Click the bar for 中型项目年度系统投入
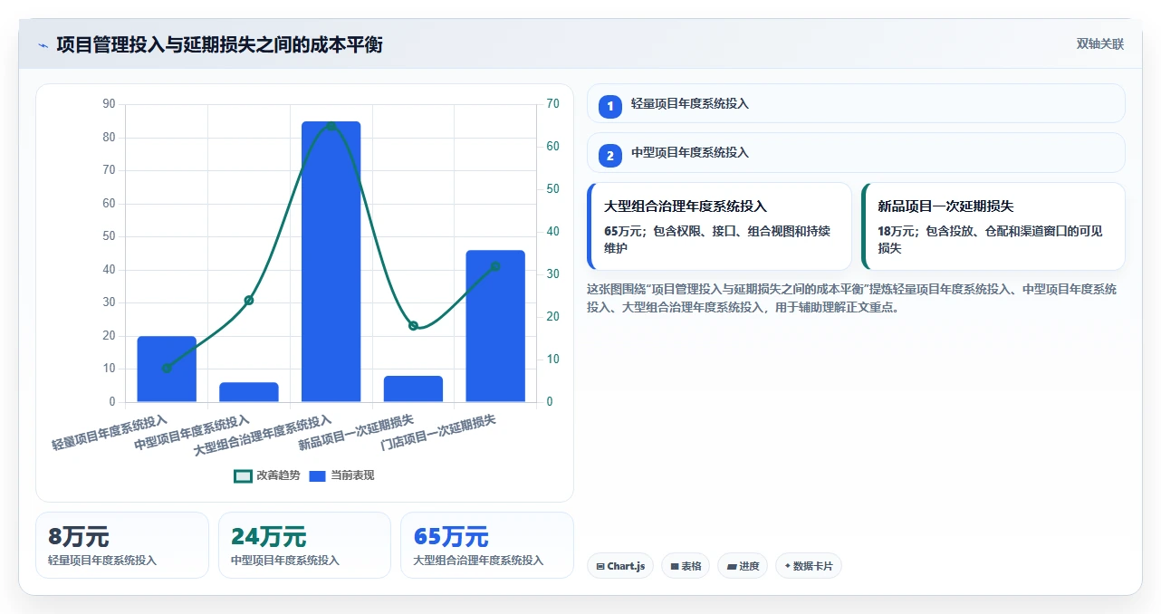This screenshot has height=614, width=1161. pyautogui.click(x=249, y=392)
